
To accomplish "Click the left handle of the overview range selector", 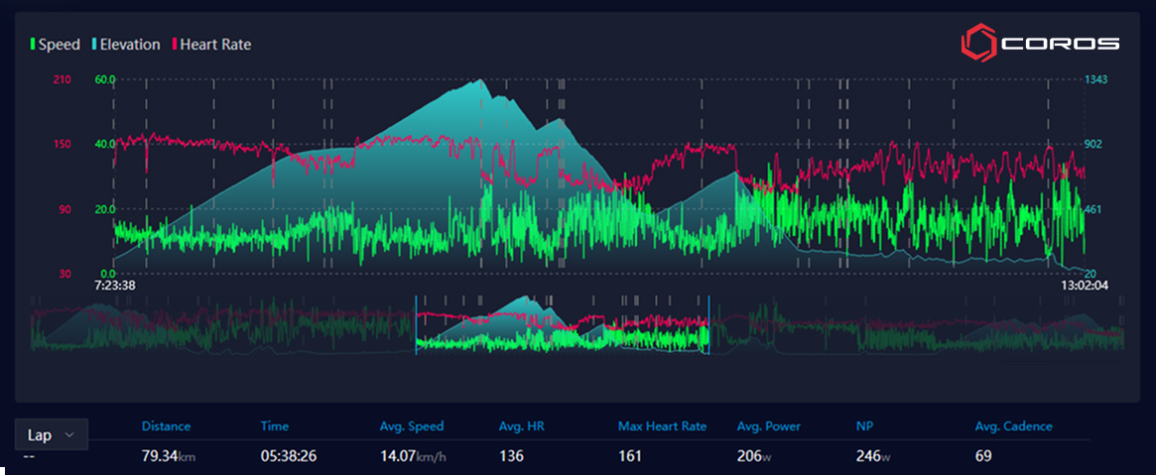I will pos(416,325).
